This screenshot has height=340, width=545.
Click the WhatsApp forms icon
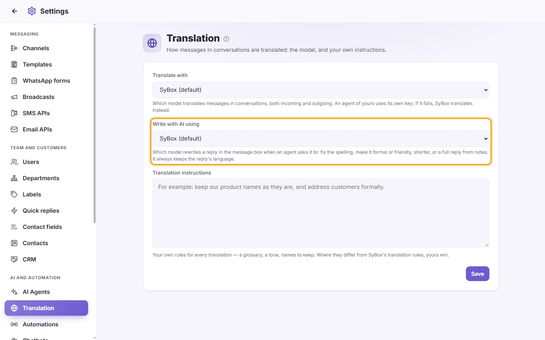coord(14,81)
